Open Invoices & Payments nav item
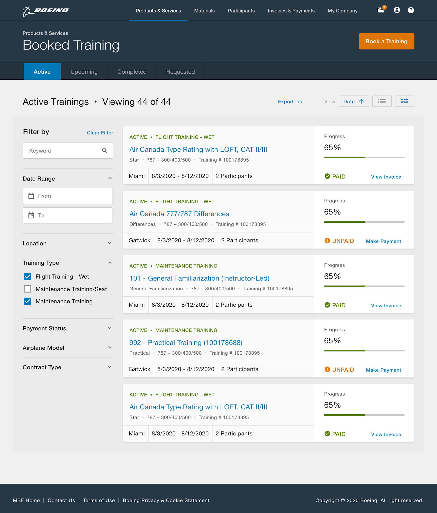The width and height of the screenshot is (437, 513). (291, 11)
